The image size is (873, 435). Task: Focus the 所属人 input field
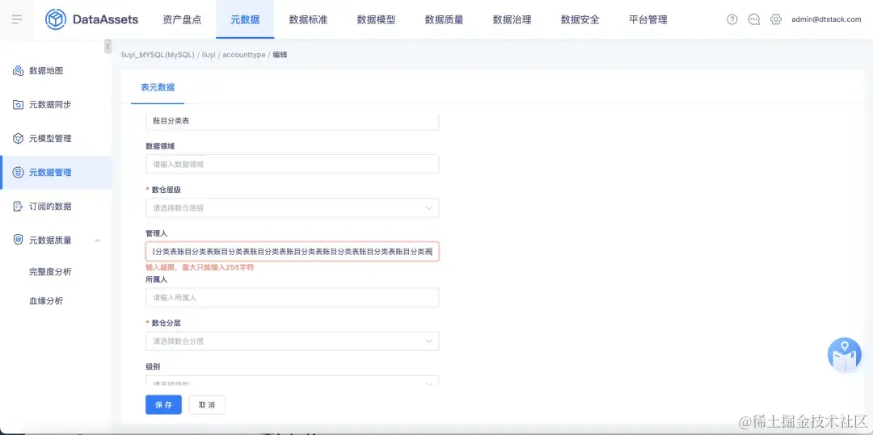(293, 297)
